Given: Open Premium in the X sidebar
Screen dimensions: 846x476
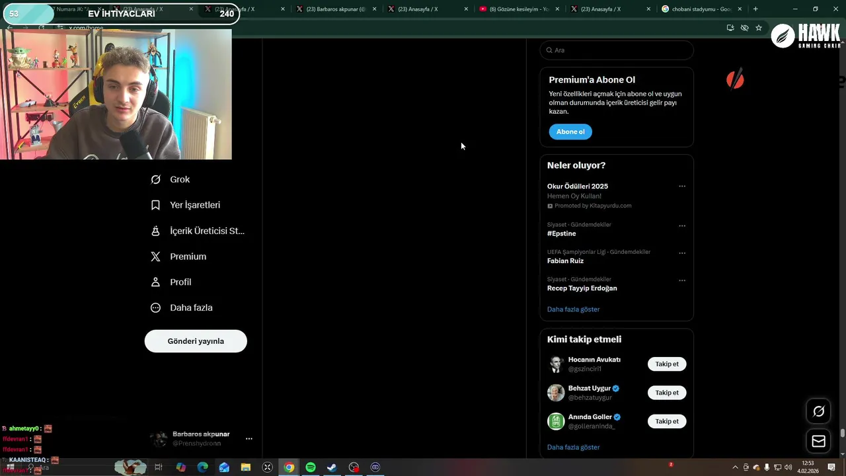Looking at the screenshot, I should [178, 257].
